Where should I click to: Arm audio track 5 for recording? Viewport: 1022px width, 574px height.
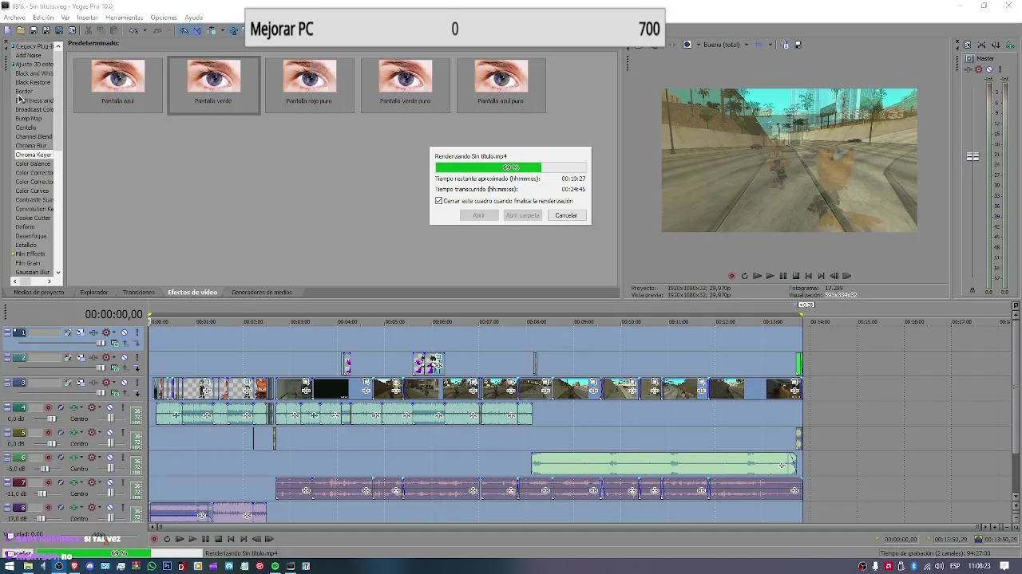click(48, 432)
